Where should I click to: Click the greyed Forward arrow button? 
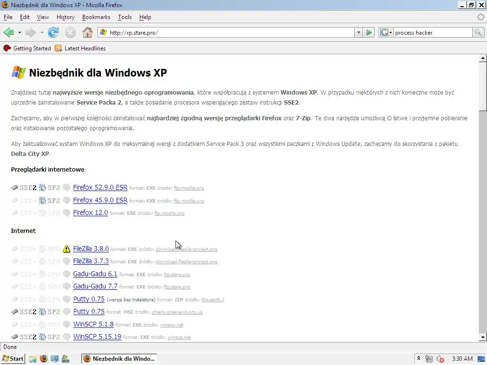click(30, 32)
